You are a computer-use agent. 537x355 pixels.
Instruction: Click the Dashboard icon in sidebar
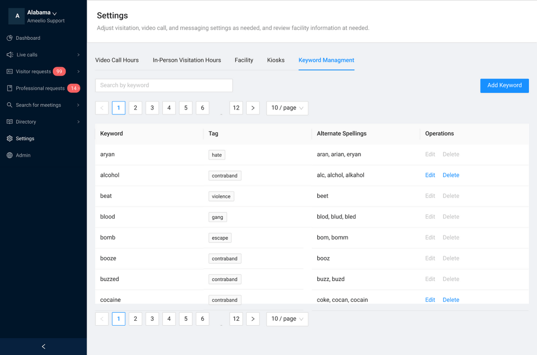pos(9,38)
